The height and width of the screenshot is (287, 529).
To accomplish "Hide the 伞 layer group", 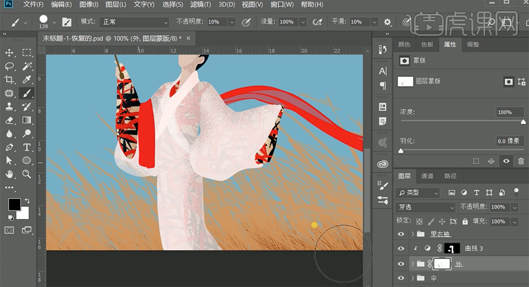I will tap(401, 278).
